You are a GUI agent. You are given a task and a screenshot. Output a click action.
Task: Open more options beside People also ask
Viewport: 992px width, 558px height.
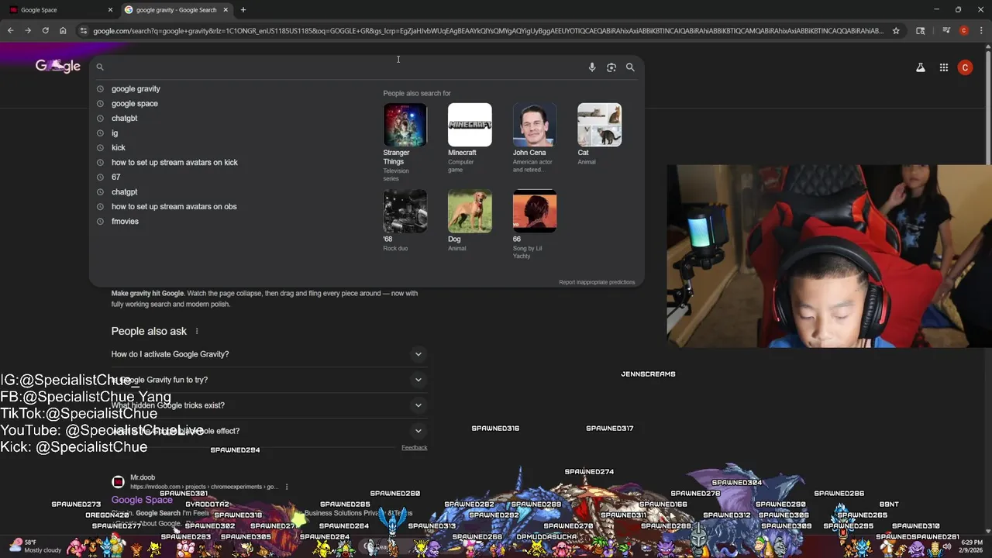[197, 331]
